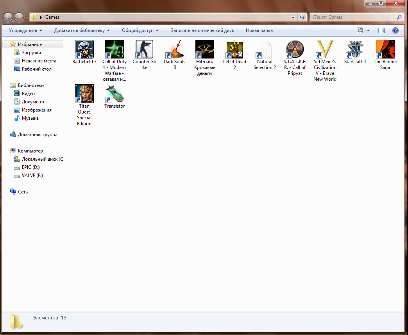Expand the Games breadcrumb arrow

[41, 17]
